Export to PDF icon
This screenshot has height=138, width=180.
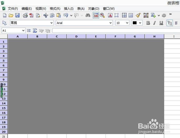(x=31, y=15)
